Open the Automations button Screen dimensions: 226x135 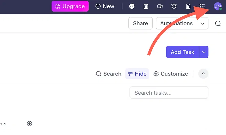pos(177,23)
